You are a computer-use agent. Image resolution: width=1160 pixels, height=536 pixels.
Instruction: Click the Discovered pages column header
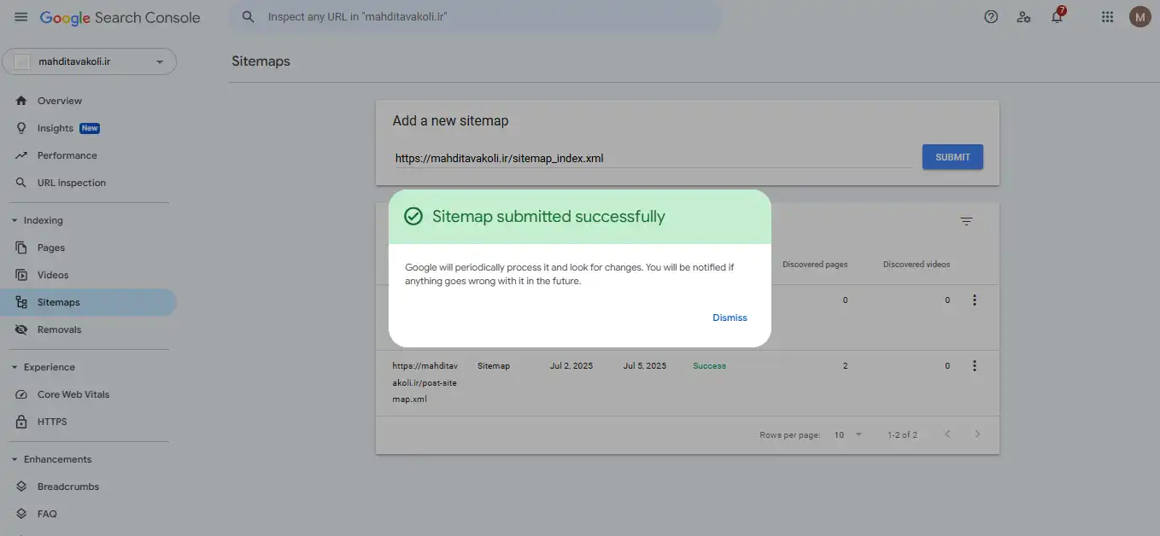click(815, 265)
